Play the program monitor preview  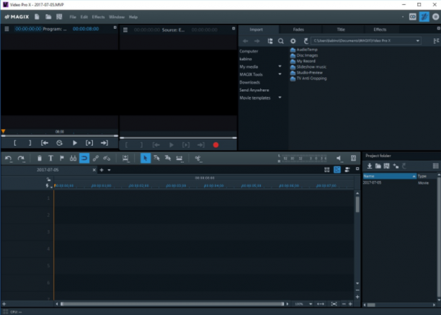coord(74,143)
